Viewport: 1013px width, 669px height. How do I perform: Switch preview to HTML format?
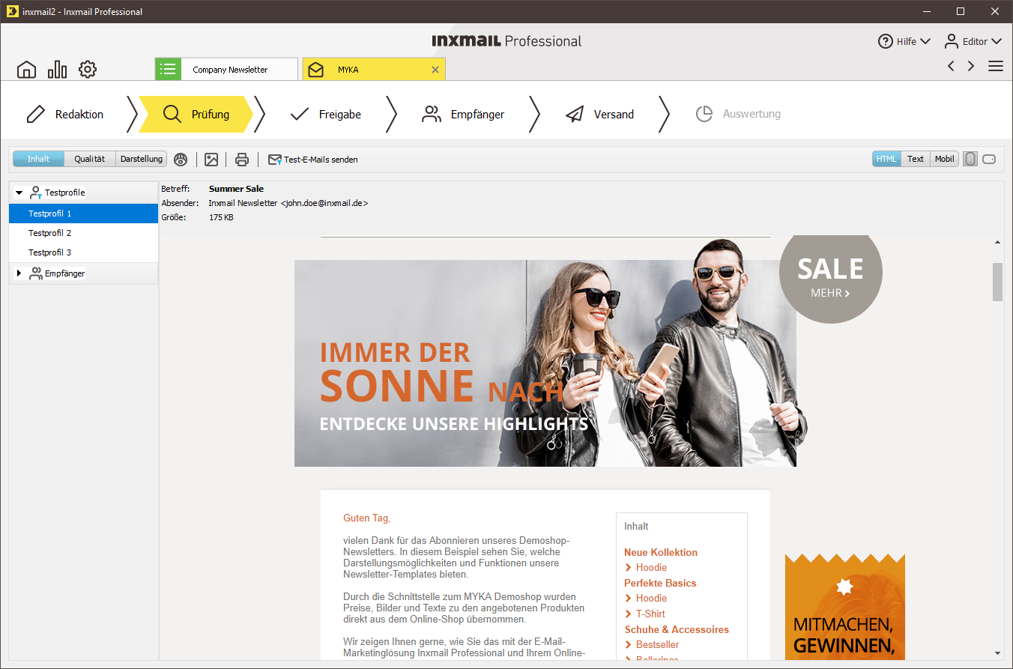pyautogui.click(x=886, y=159)
